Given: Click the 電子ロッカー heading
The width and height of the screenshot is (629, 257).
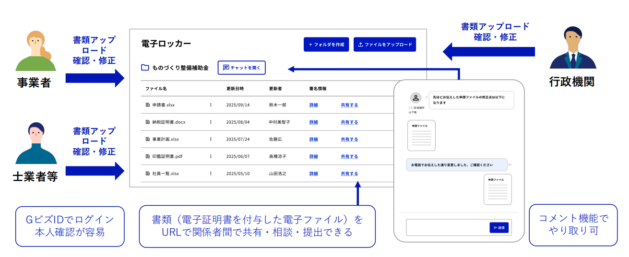Looking at the screenshot, I should point(166,44).
